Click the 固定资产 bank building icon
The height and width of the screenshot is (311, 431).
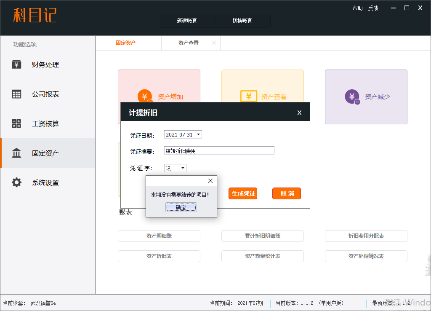tap(16, 153)
